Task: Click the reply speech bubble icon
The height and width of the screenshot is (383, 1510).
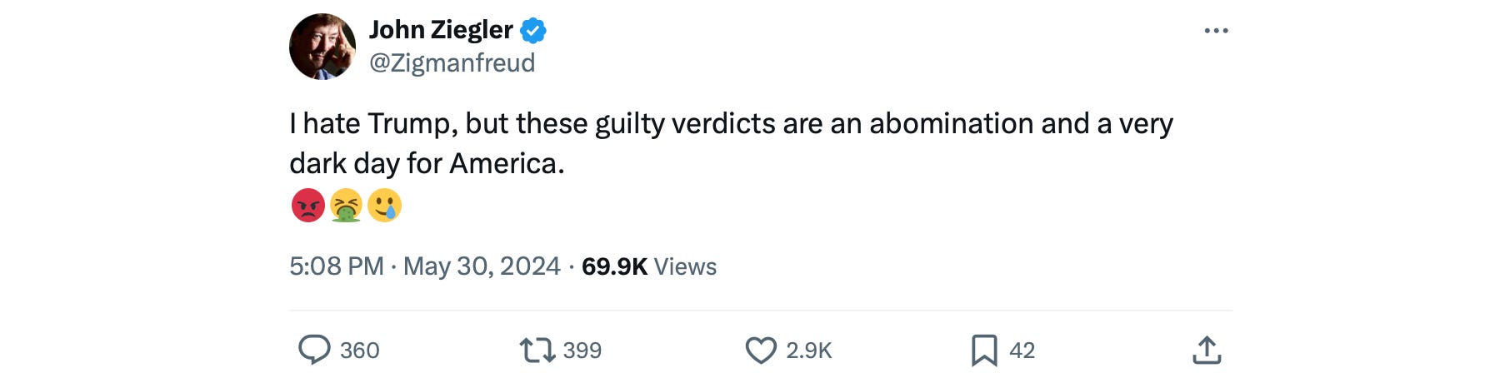Action: click(314, 350)
